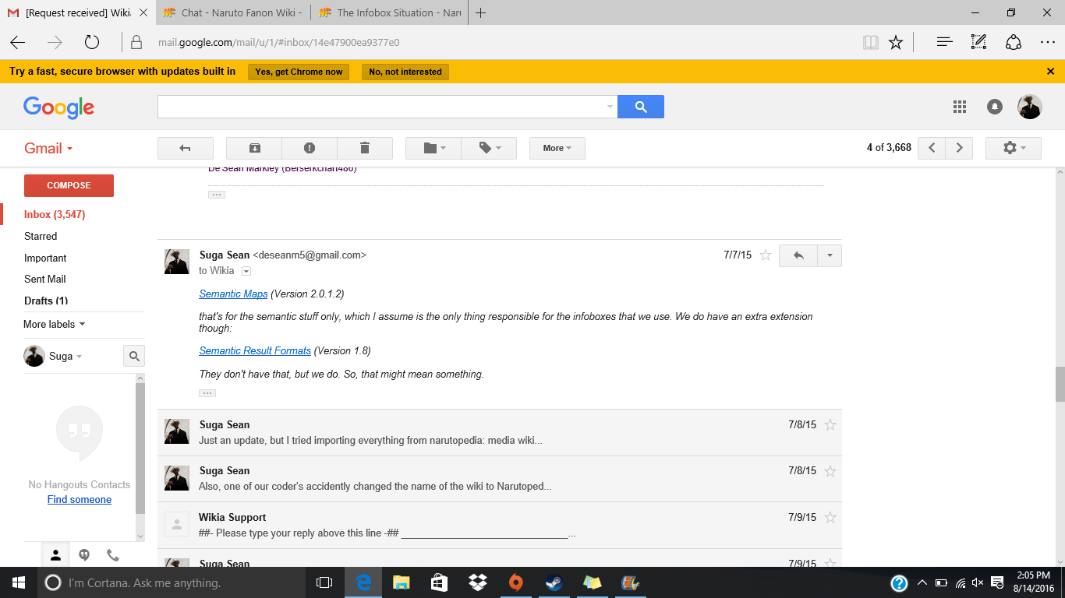
Task: Report spam using the exclamation icon
Action: click(x=310, y=148)
